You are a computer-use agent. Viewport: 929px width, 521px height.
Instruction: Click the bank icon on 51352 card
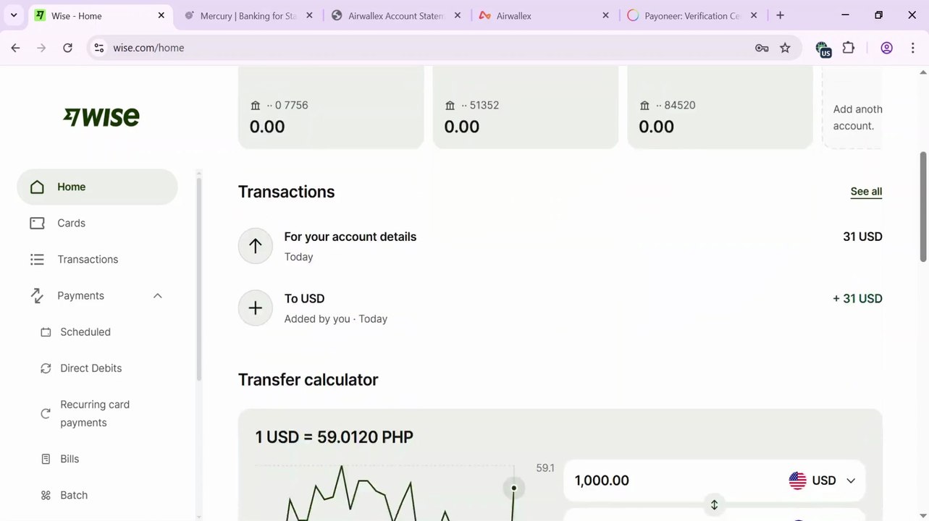coord(450,106)
